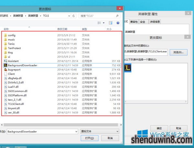Click the TCLSClient.dll file icon
Viewport: 194px width, 148px height.
[5, 104]
